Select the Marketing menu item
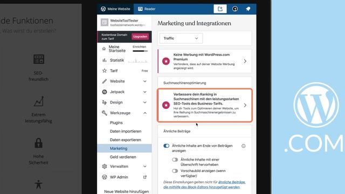345x194 pixels. click(x=125, y=148)
